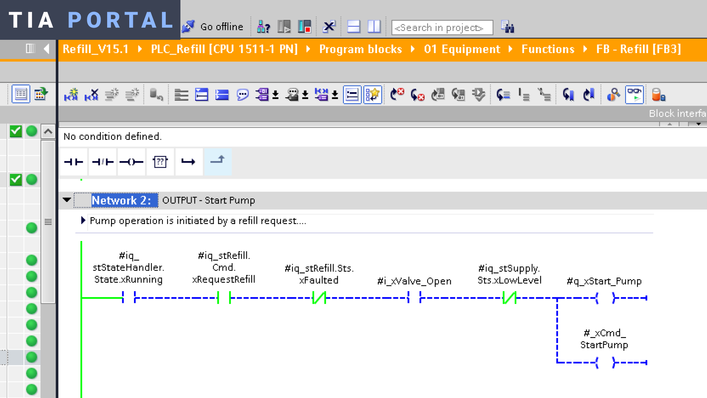Image resolution: width=707 pixels, height=398 pixels.
Task: Select the #q_xStart_Pump output coil
Action: coord(605,297)
